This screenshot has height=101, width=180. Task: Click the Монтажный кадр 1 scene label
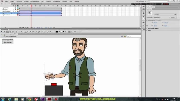[x=11, y=36]
